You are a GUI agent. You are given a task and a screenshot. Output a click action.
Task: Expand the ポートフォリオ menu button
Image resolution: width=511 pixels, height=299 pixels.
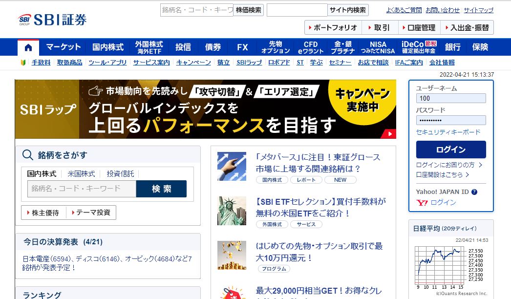[333, 27]
